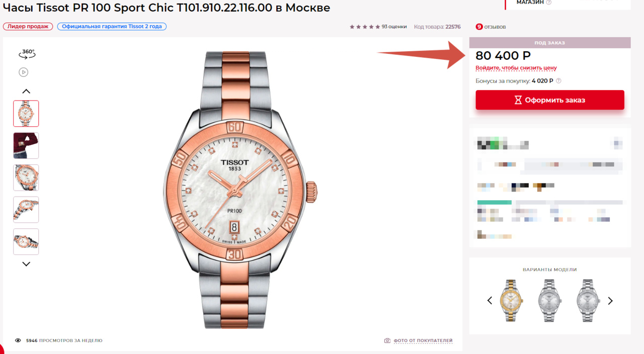Image resolution: width=644 pixels, height=354 pixels.
Task: Click bonus info question mark icon
Action: pyautogui.click(x=558, y=81)
